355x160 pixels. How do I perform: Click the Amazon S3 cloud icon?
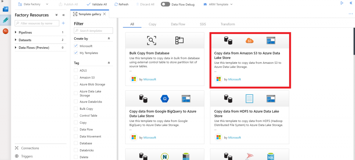(250, 41)
